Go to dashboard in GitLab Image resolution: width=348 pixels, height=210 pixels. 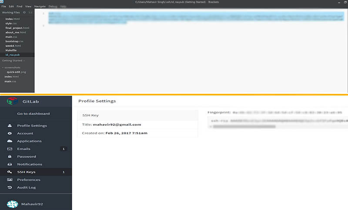(33, 114)
